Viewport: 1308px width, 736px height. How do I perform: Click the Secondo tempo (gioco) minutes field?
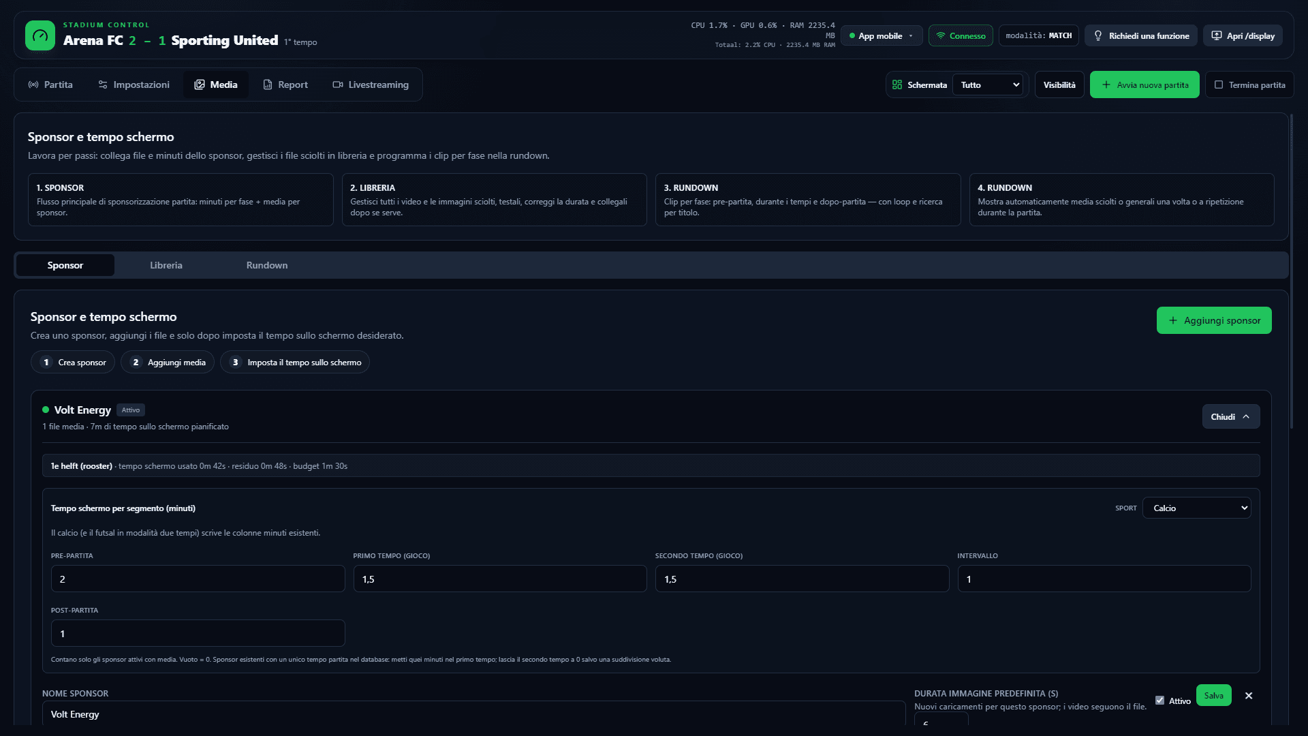[802, 579]
